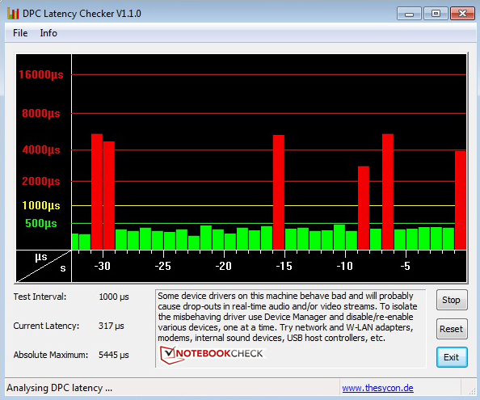Open the Info menu

tap(48, 33)
